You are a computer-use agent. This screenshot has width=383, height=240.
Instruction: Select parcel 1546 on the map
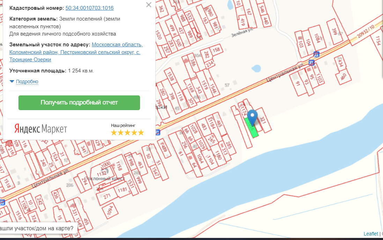click(x=213, y=88)
